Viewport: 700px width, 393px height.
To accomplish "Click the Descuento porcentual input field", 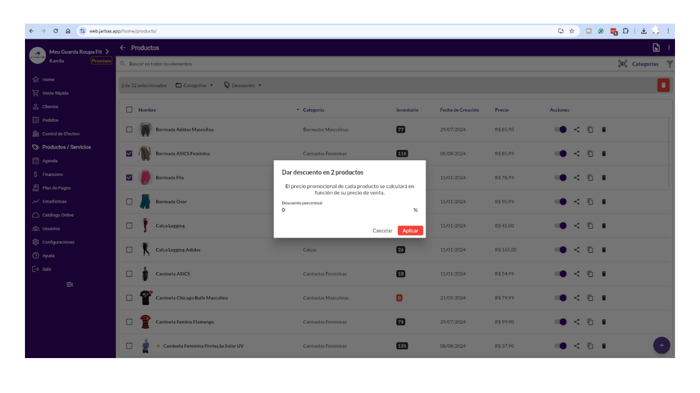I will pyautogui.click(x=346, y=210).
